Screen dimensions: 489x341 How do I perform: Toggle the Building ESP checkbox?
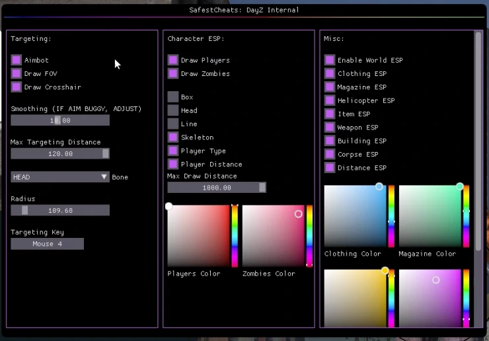[330, 141]
